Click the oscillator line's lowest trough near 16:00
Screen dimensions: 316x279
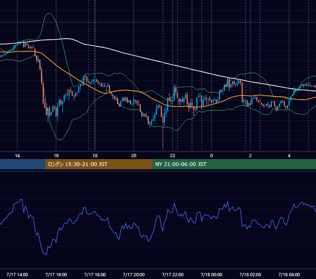tap(46, 255)
